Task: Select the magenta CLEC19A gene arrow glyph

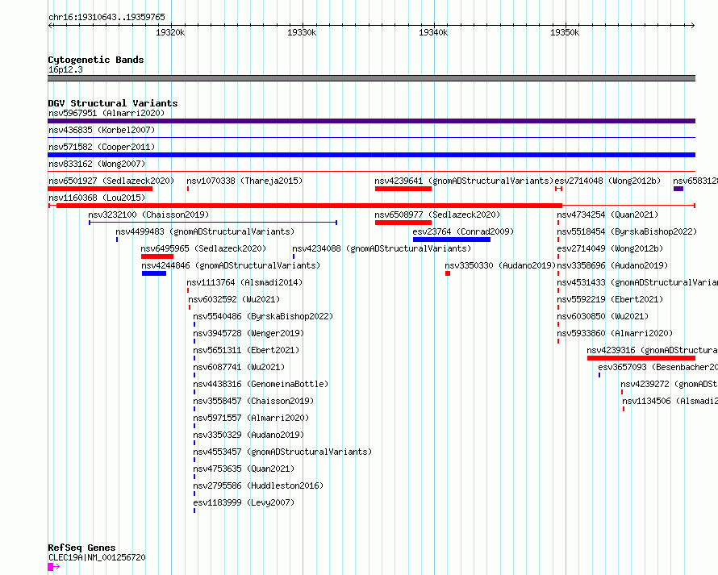Action: (x=53, y=567)
